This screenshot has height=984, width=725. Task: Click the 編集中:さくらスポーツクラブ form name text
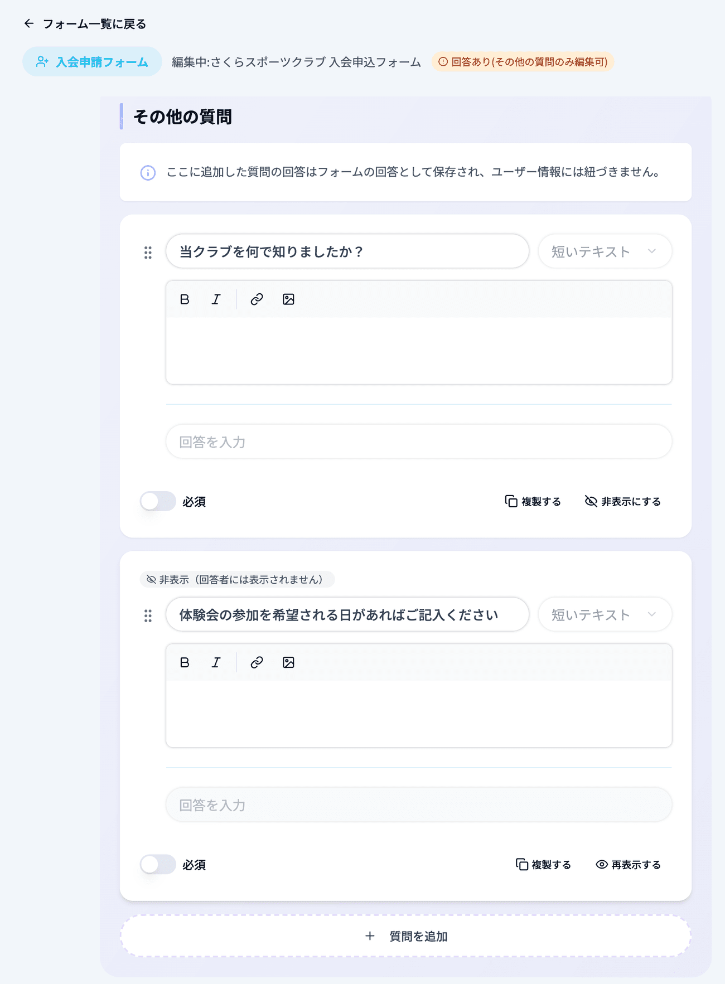(296, 62)
